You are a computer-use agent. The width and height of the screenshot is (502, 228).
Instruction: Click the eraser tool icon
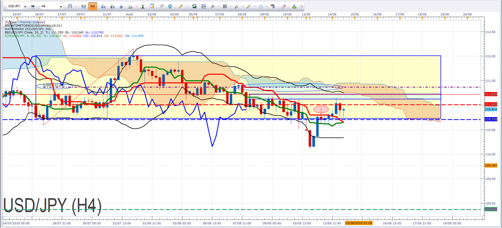(284, 6)
